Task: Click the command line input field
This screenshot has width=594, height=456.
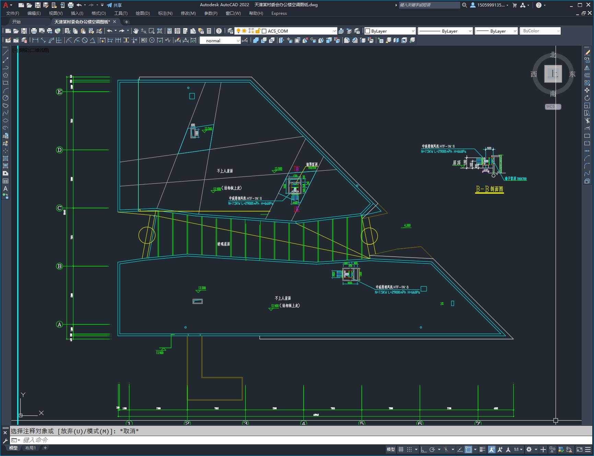Action: click(x=302, y=440)
